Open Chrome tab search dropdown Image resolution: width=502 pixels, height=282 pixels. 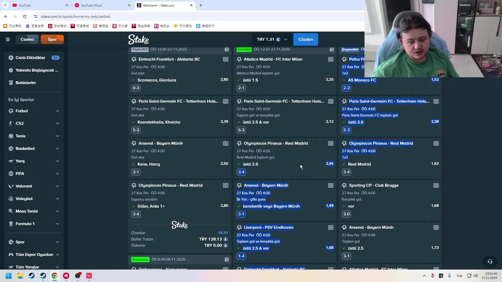[x=5, y=5]
